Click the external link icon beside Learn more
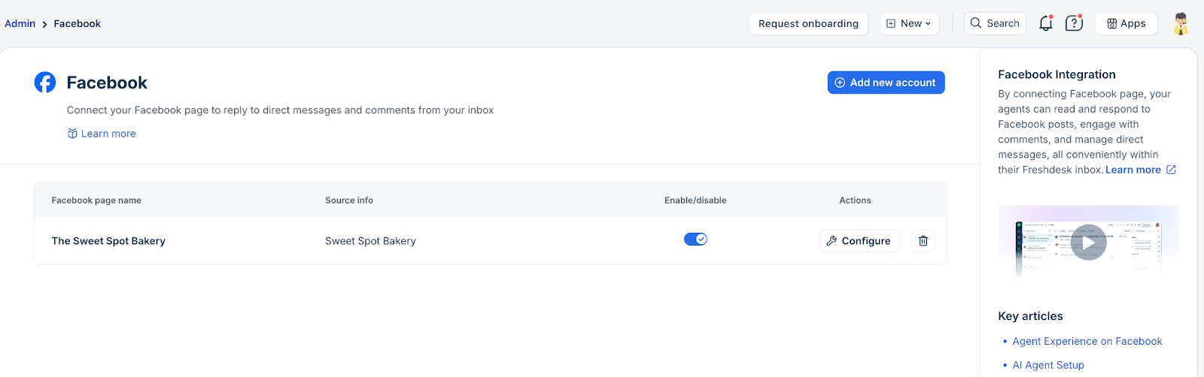 tap(1171, 170)
